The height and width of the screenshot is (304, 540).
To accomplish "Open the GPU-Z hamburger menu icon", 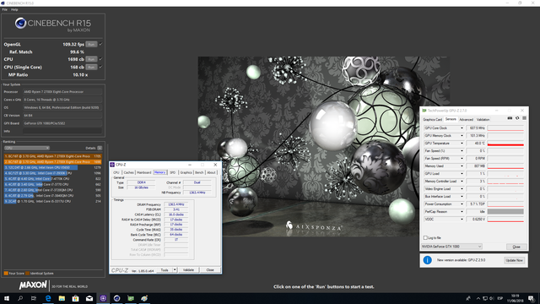I will point(525,118).
